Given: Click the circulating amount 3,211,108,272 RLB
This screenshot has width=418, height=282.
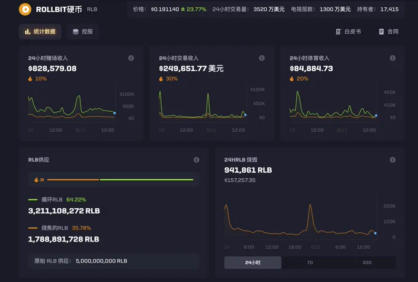Looking at the screenshot, I should point(64,211).
